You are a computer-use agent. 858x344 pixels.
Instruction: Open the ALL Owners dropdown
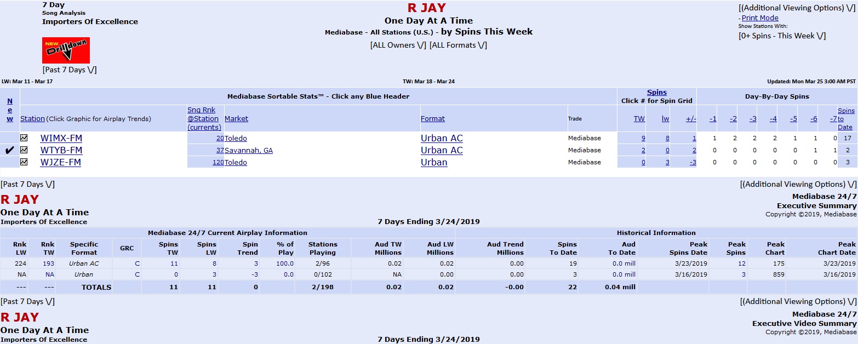click(x=398, y=45)
